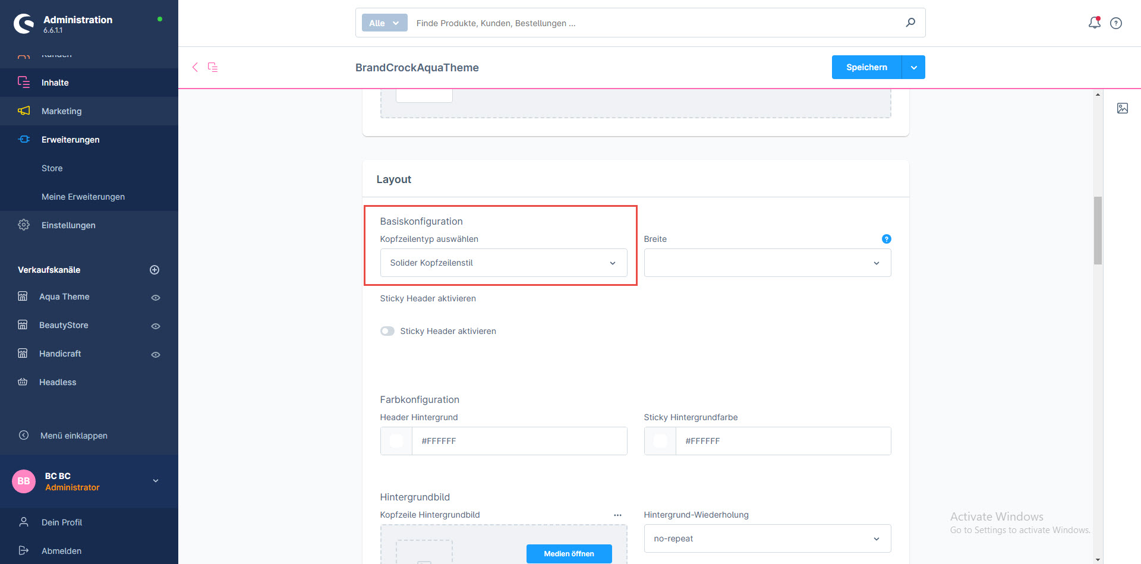Image resolution: width=1141 pixels, height=564 pixels.
Task: Click the Medien öffnen button
Action: [569, 553]
